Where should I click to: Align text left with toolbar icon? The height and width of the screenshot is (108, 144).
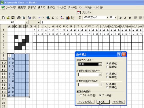point(136,18)
